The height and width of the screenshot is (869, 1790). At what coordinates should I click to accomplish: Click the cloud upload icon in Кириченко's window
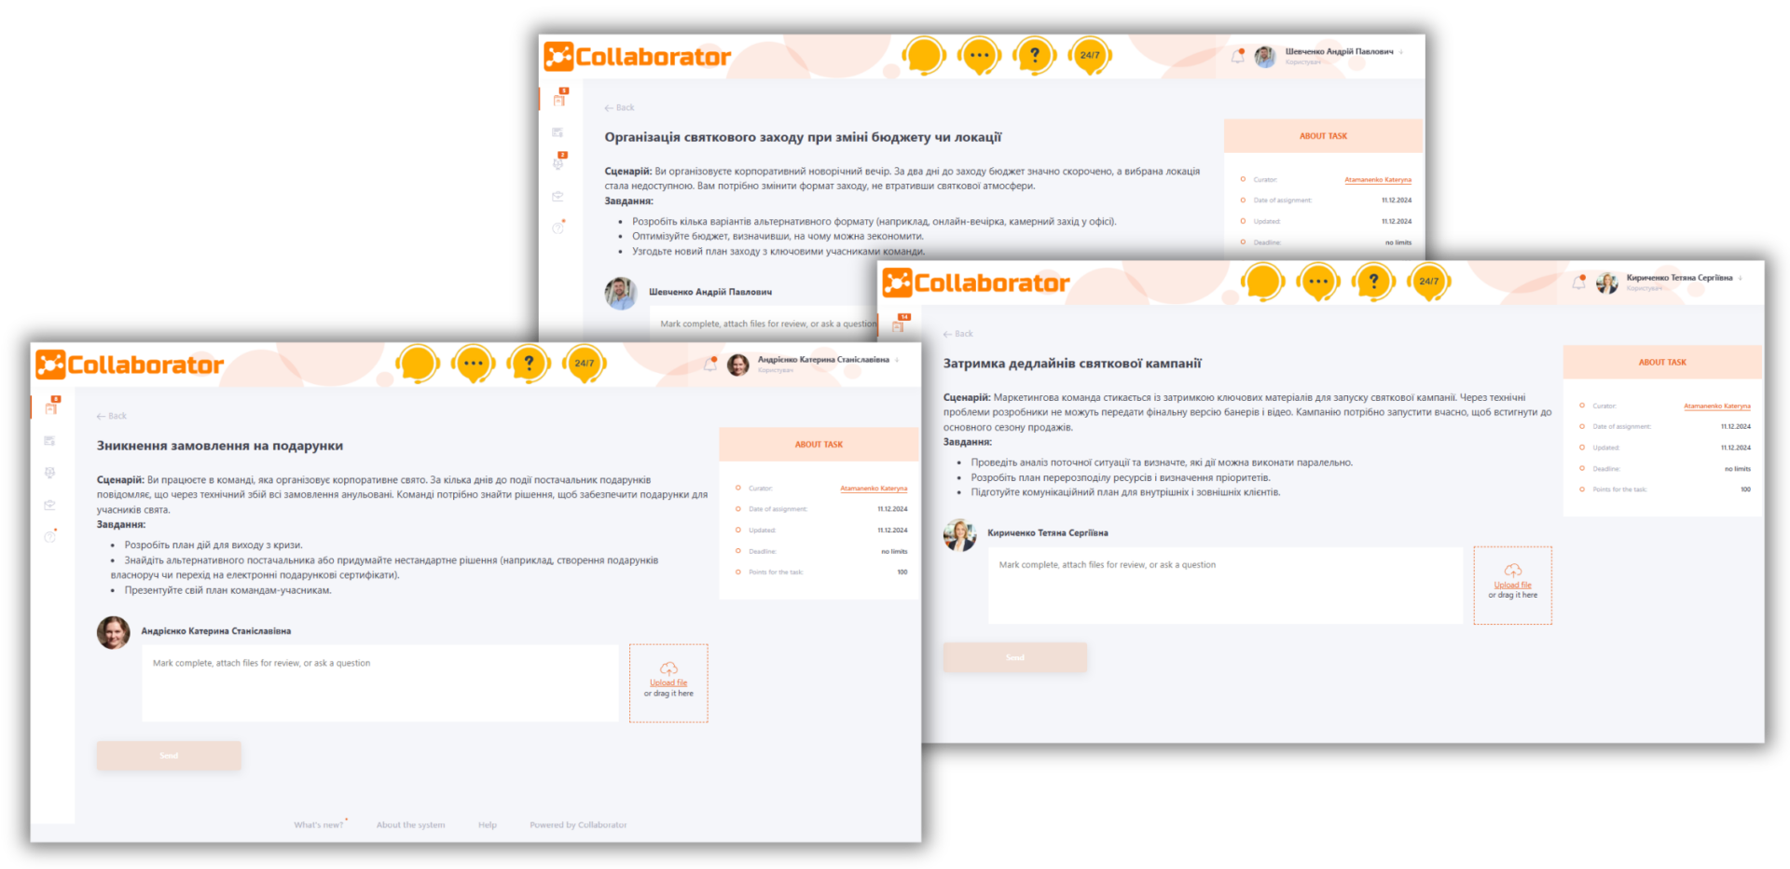[1513, 570]
